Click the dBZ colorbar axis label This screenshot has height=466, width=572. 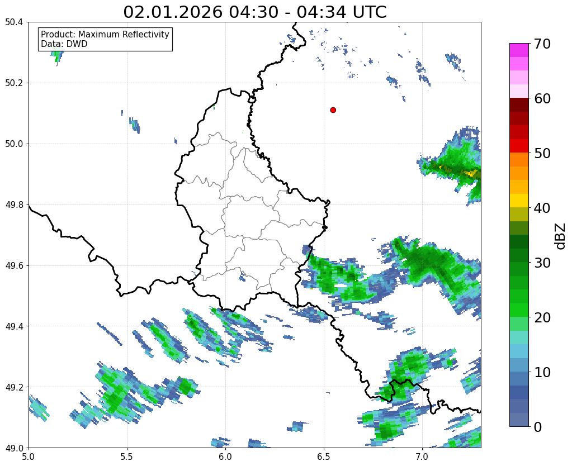pos(561,236)
